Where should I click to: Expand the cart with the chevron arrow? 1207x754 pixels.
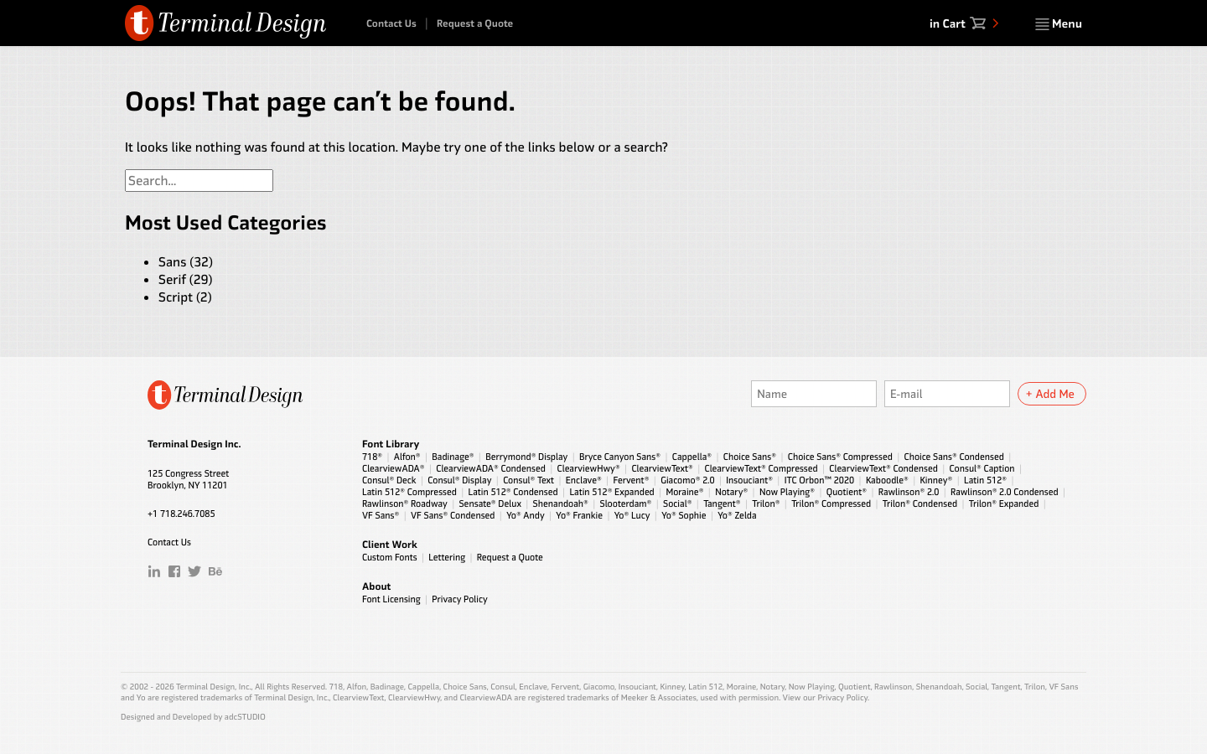pyautogui.click(x=995, y=23)
